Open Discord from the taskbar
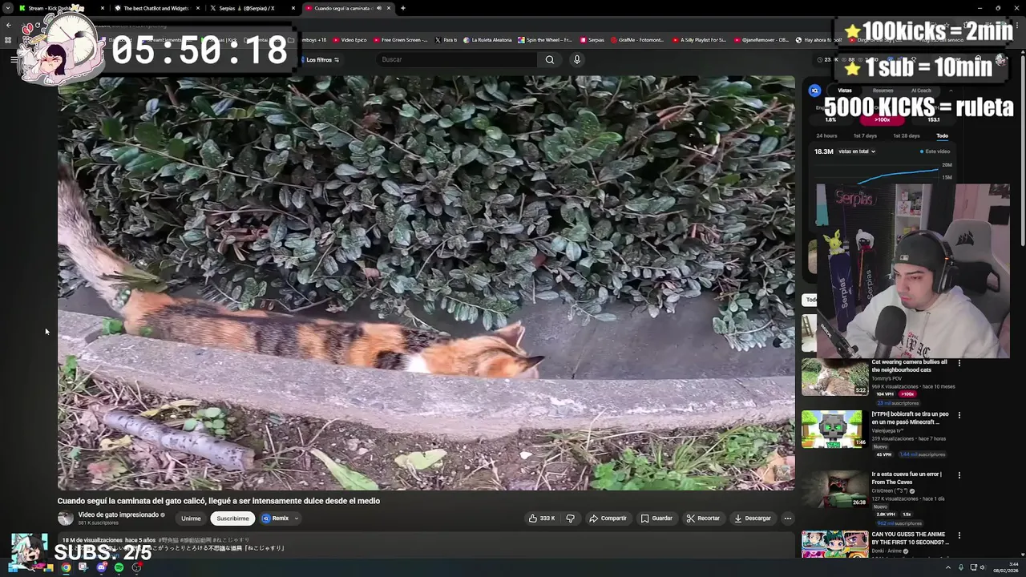 (101, 567)
